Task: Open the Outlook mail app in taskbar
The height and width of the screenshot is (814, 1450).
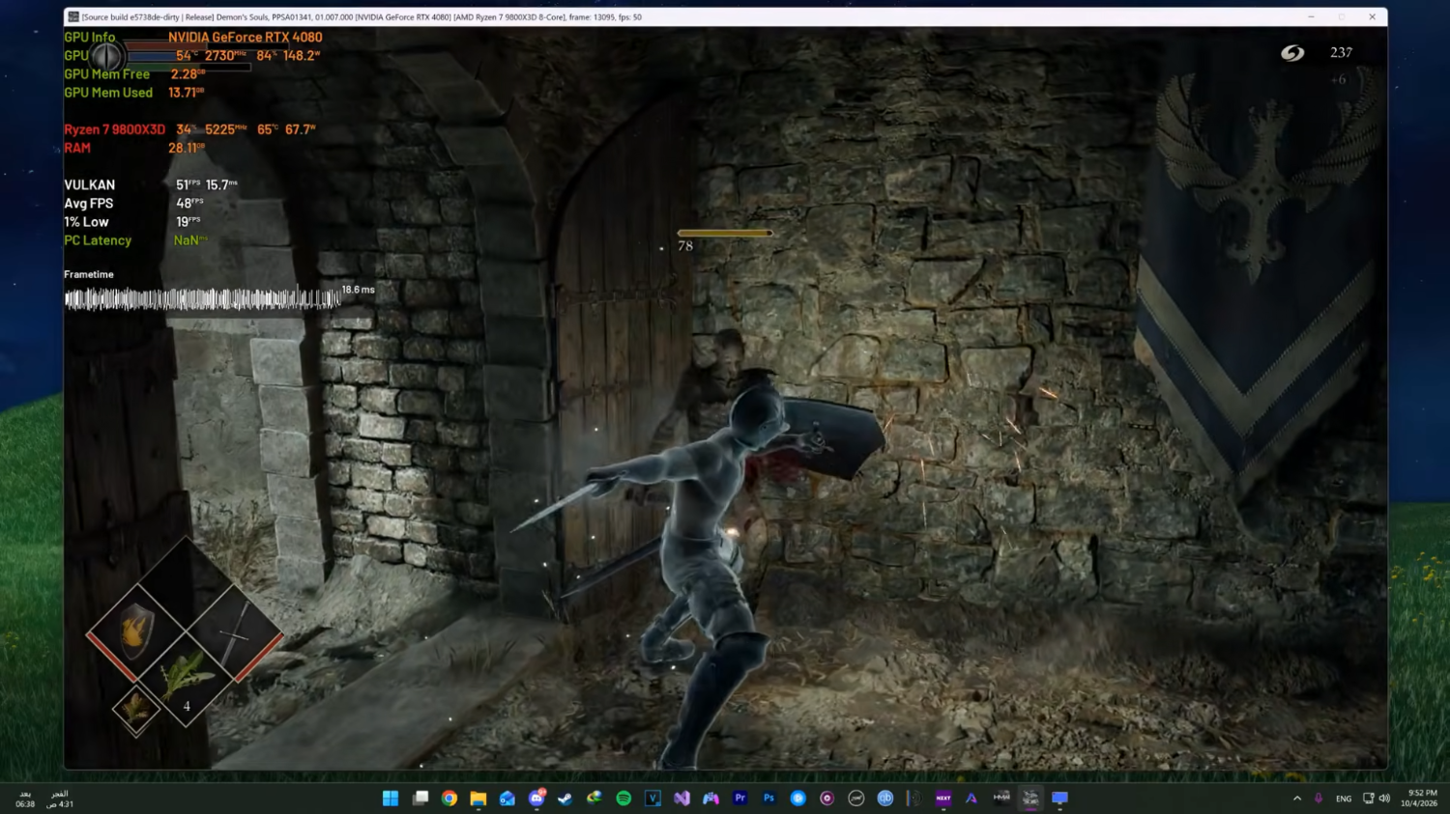Action: coord(507,798)
